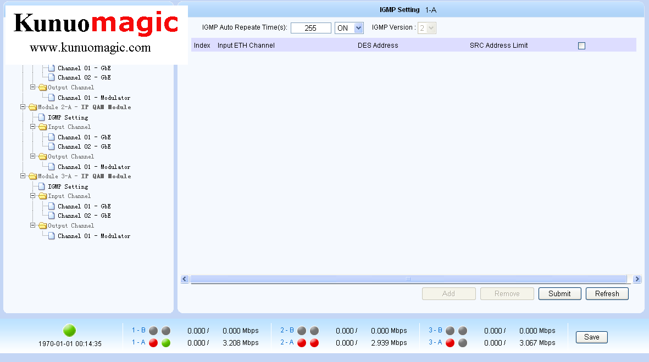649x362 pixels.
Task: Click the 'Index' column header
Action: (202, 46)
